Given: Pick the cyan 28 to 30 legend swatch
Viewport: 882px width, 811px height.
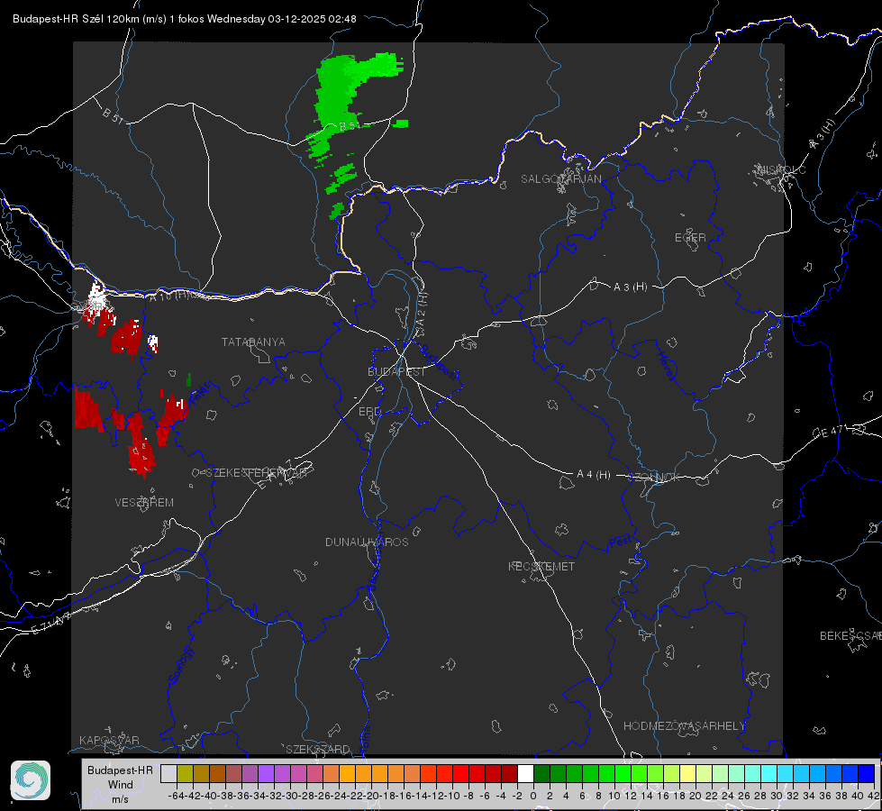Looking at the screenshot, I should click(x=769, y=774).
